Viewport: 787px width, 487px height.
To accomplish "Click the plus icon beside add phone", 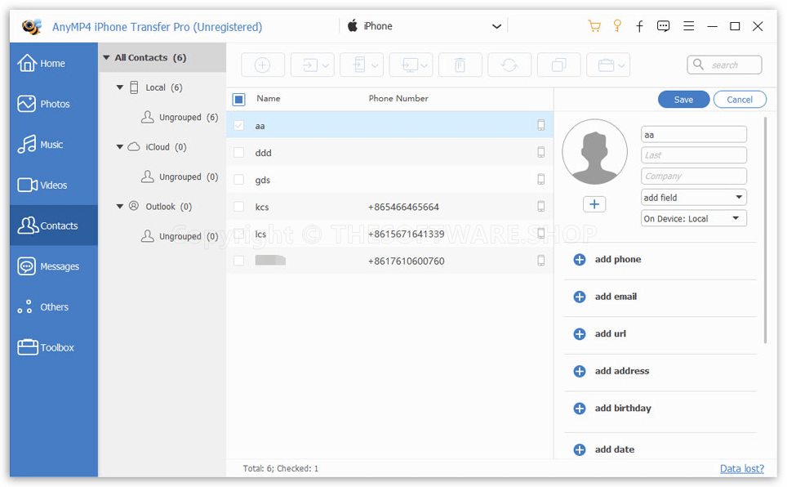I will coord(579,260).
